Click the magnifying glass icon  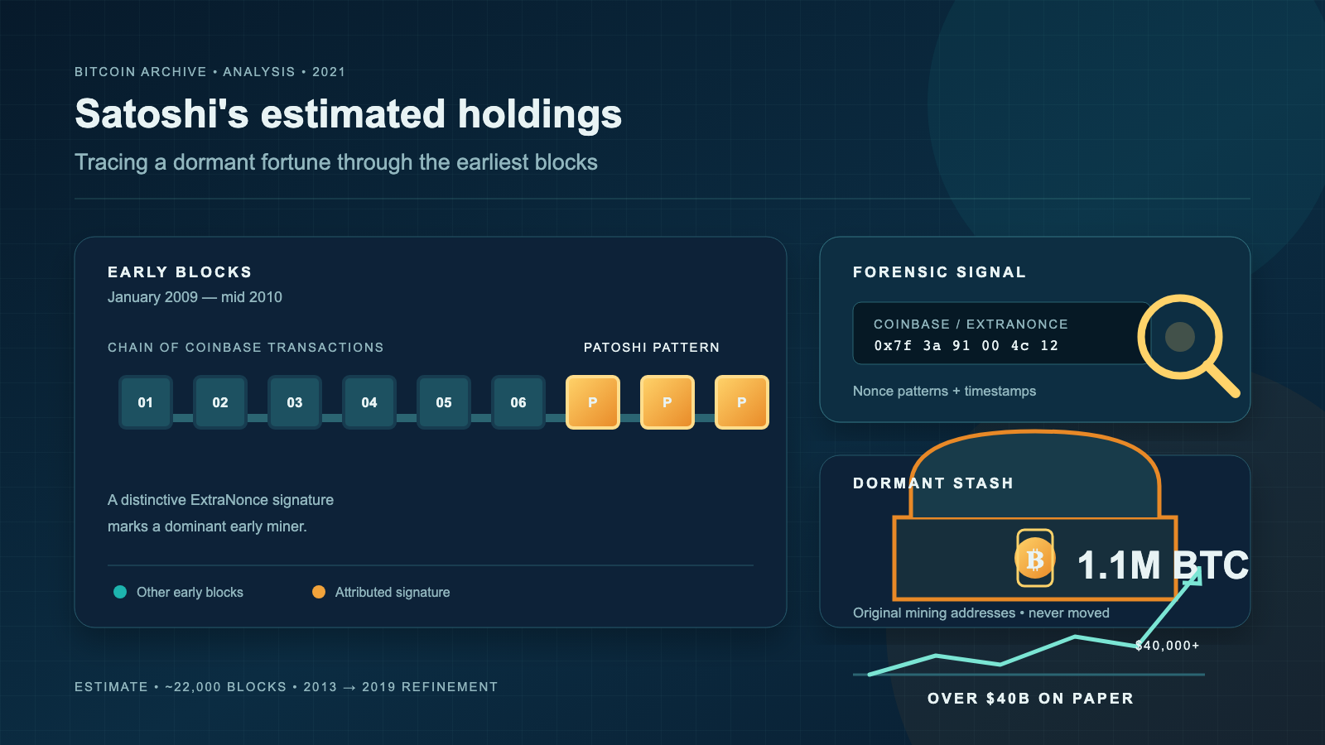pyautogui.click(x=1188, y=344)
